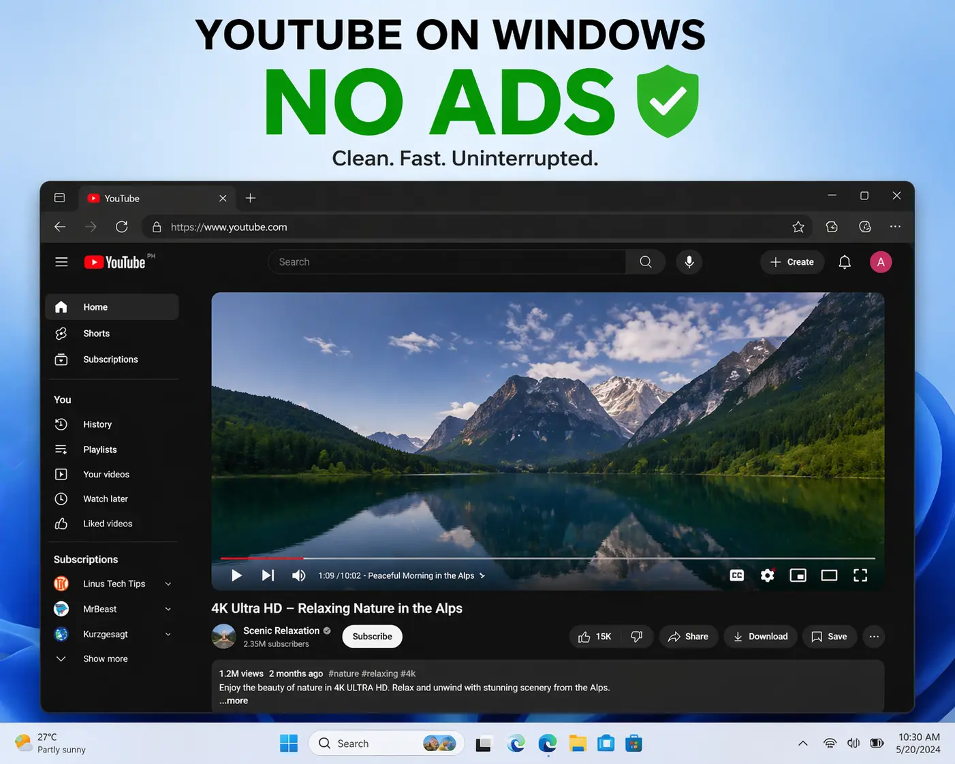The height and width of the screenshot is (764, 955).
Task: Save the video to a playlist
Action: (x=829, y=637)
